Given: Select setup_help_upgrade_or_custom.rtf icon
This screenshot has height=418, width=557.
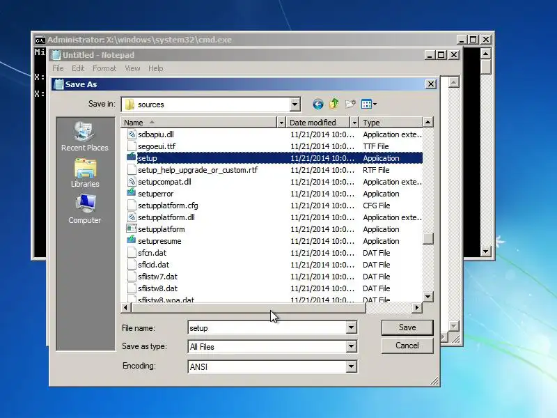Looking at the screenshot, I should pos(132,170).
